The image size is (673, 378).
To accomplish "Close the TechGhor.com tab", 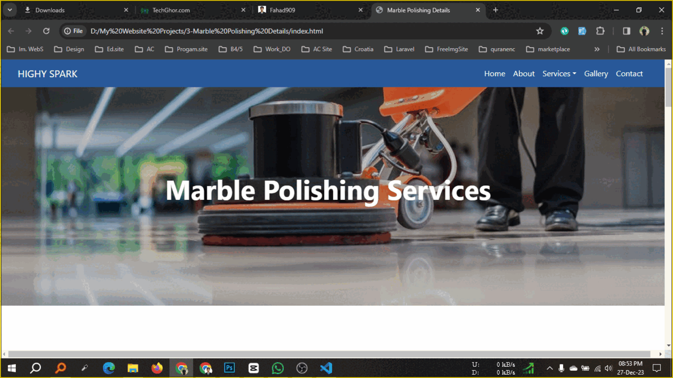I will point(243,10).
